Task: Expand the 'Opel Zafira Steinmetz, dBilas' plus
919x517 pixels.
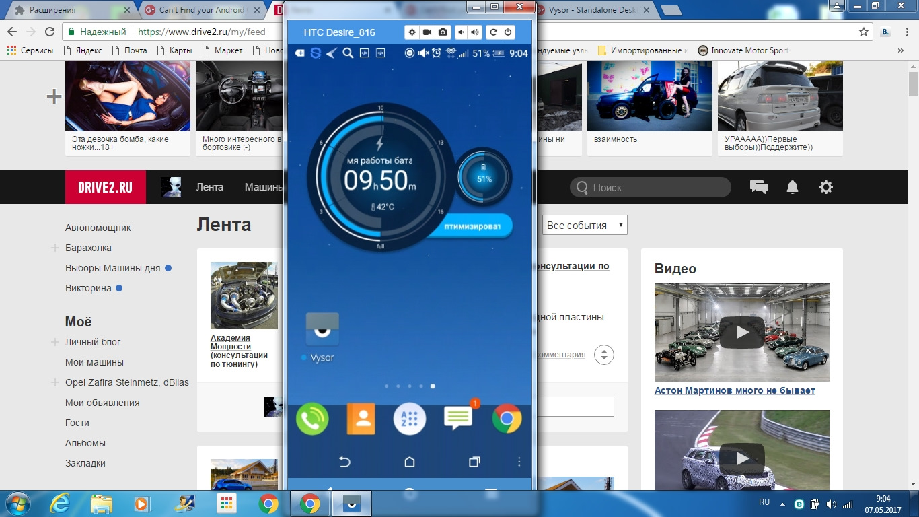Action: coord(55,382)
